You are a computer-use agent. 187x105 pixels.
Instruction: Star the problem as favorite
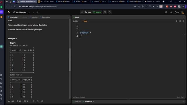click(33, 101)
